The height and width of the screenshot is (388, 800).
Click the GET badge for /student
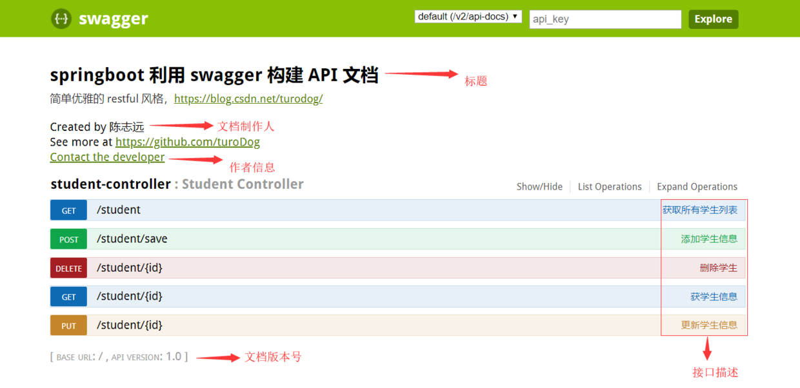69,210
